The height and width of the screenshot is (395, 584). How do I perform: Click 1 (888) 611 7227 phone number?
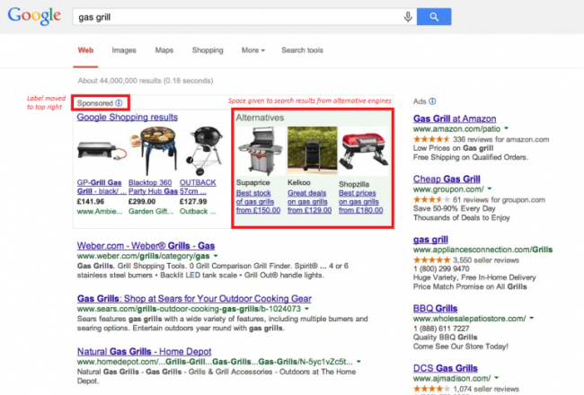(x=441, y=329)
